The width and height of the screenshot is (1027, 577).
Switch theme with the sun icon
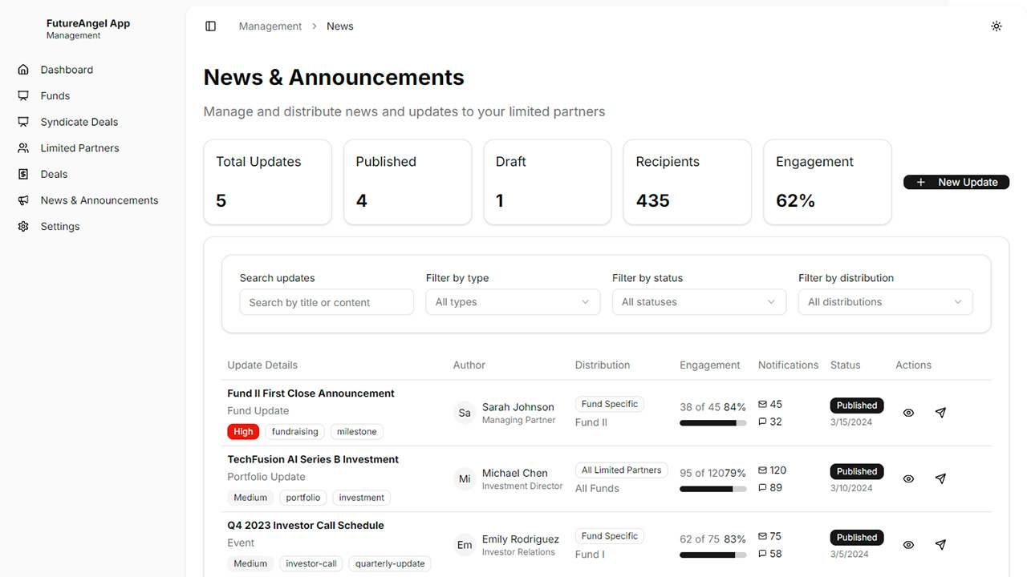point(996,26)
